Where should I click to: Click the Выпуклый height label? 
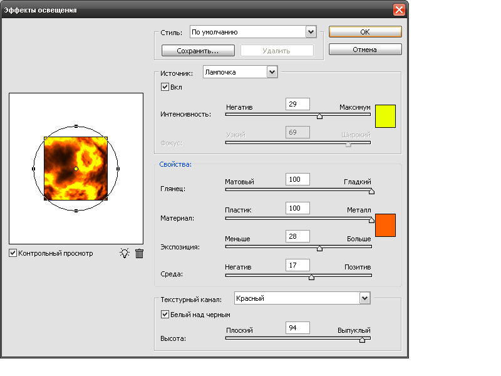pyautogui.click(x=354, y=330)
